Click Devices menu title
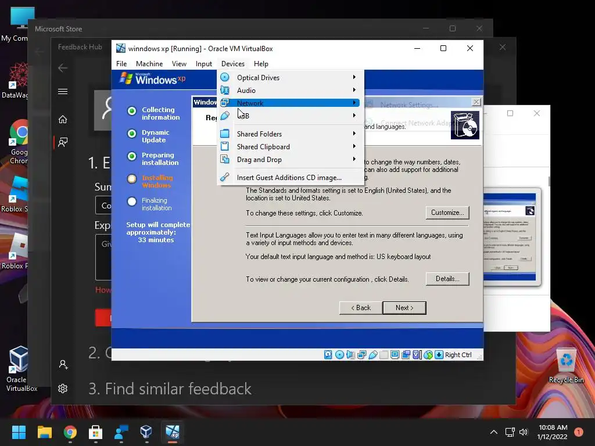 pyautogui.click(x=232, y=64)
